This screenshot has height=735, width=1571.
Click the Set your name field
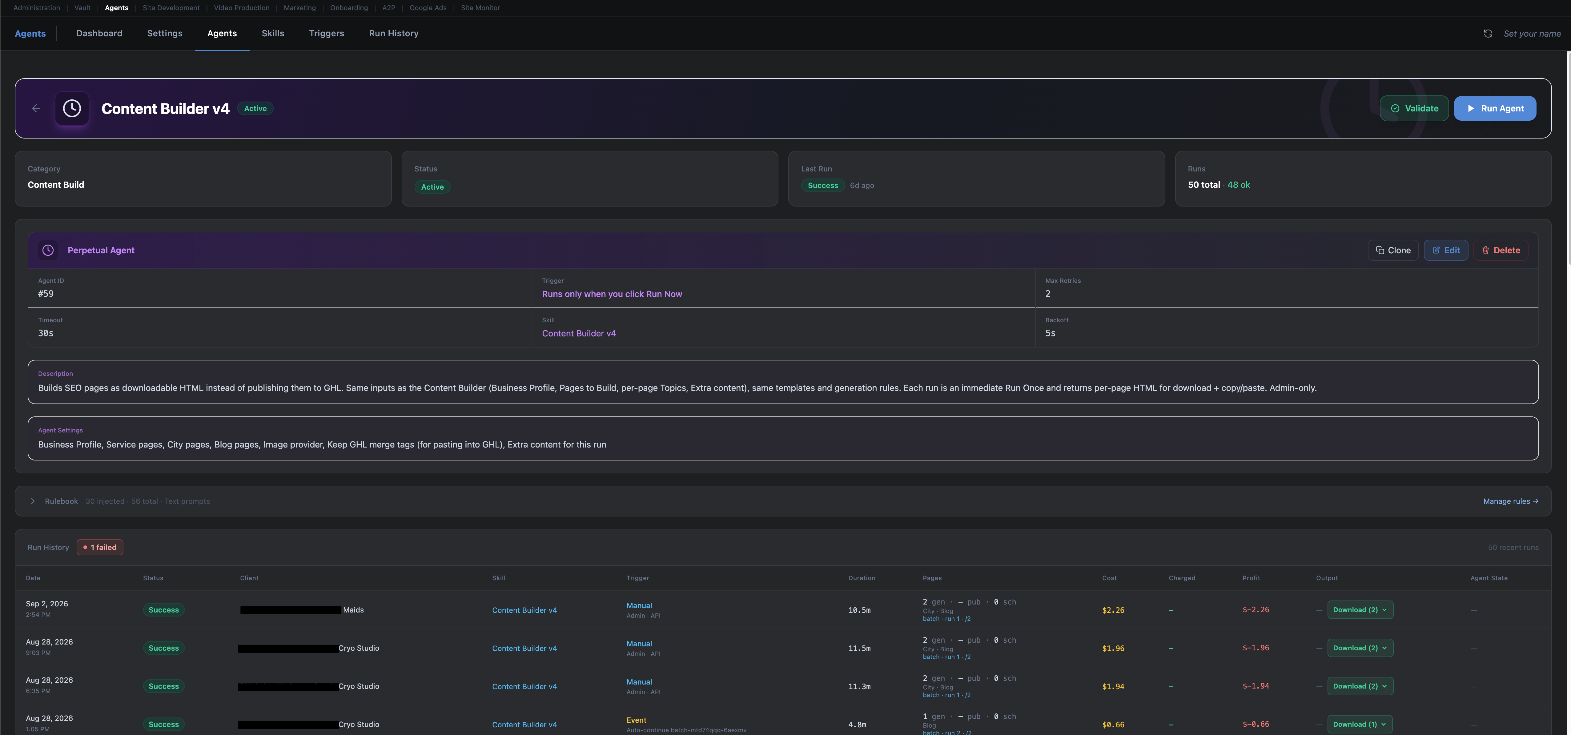pyautogui.click(x=1532, y=34)
